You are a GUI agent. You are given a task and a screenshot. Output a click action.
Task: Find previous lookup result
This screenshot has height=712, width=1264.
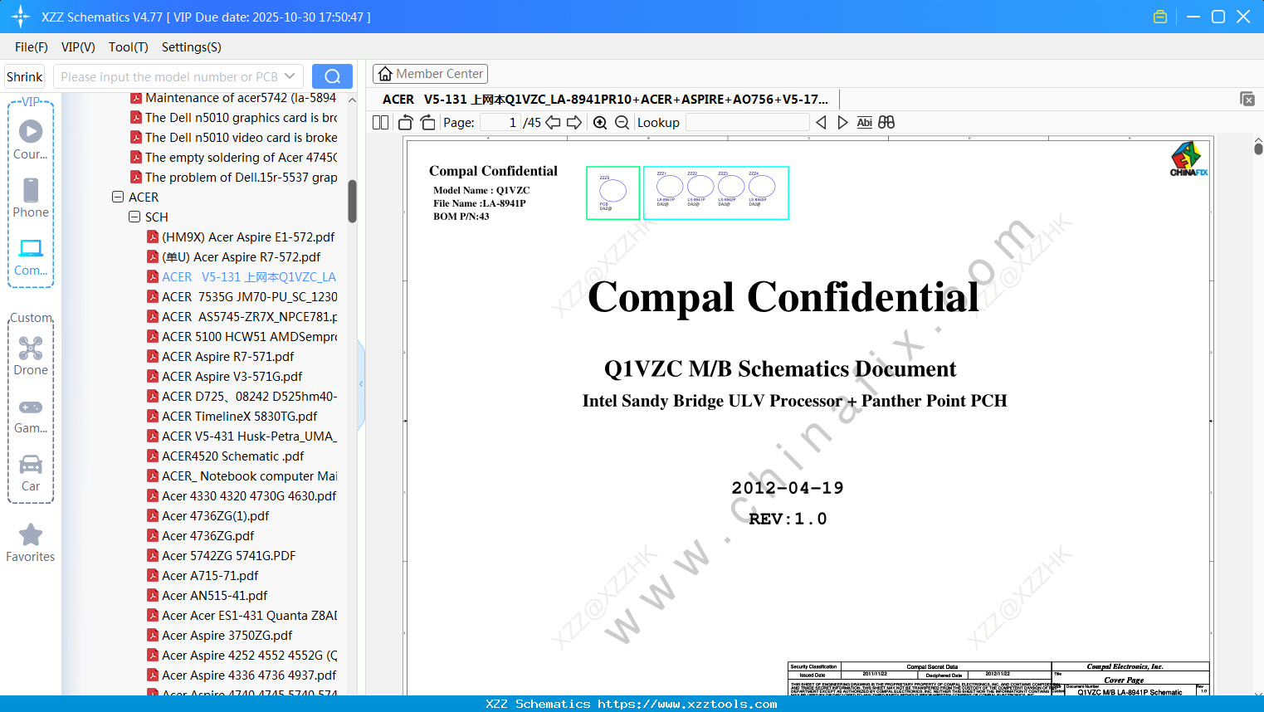pyautogui.click(x=821, y=123)
